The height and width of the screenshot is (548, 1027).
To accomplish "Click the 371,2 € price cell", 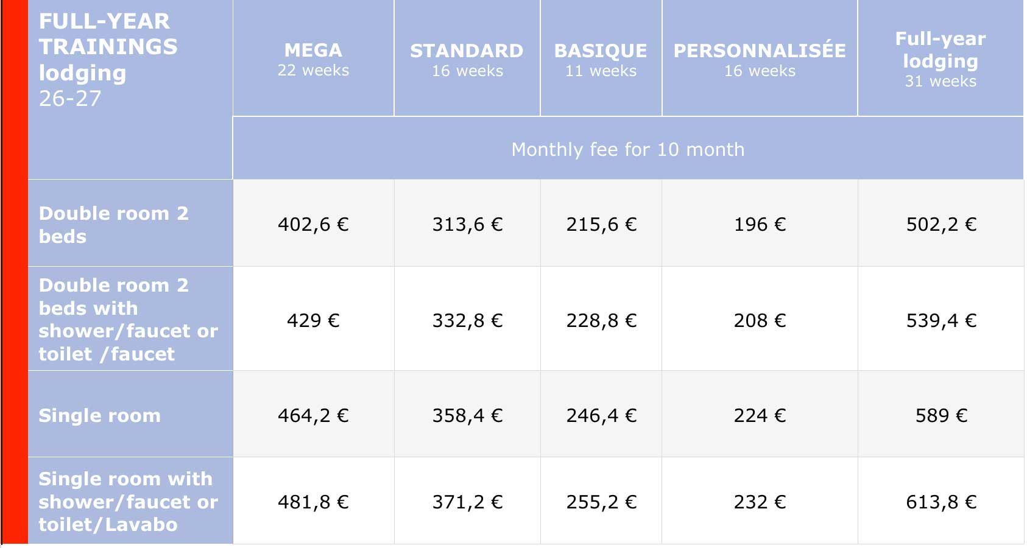I will (467, 501).
